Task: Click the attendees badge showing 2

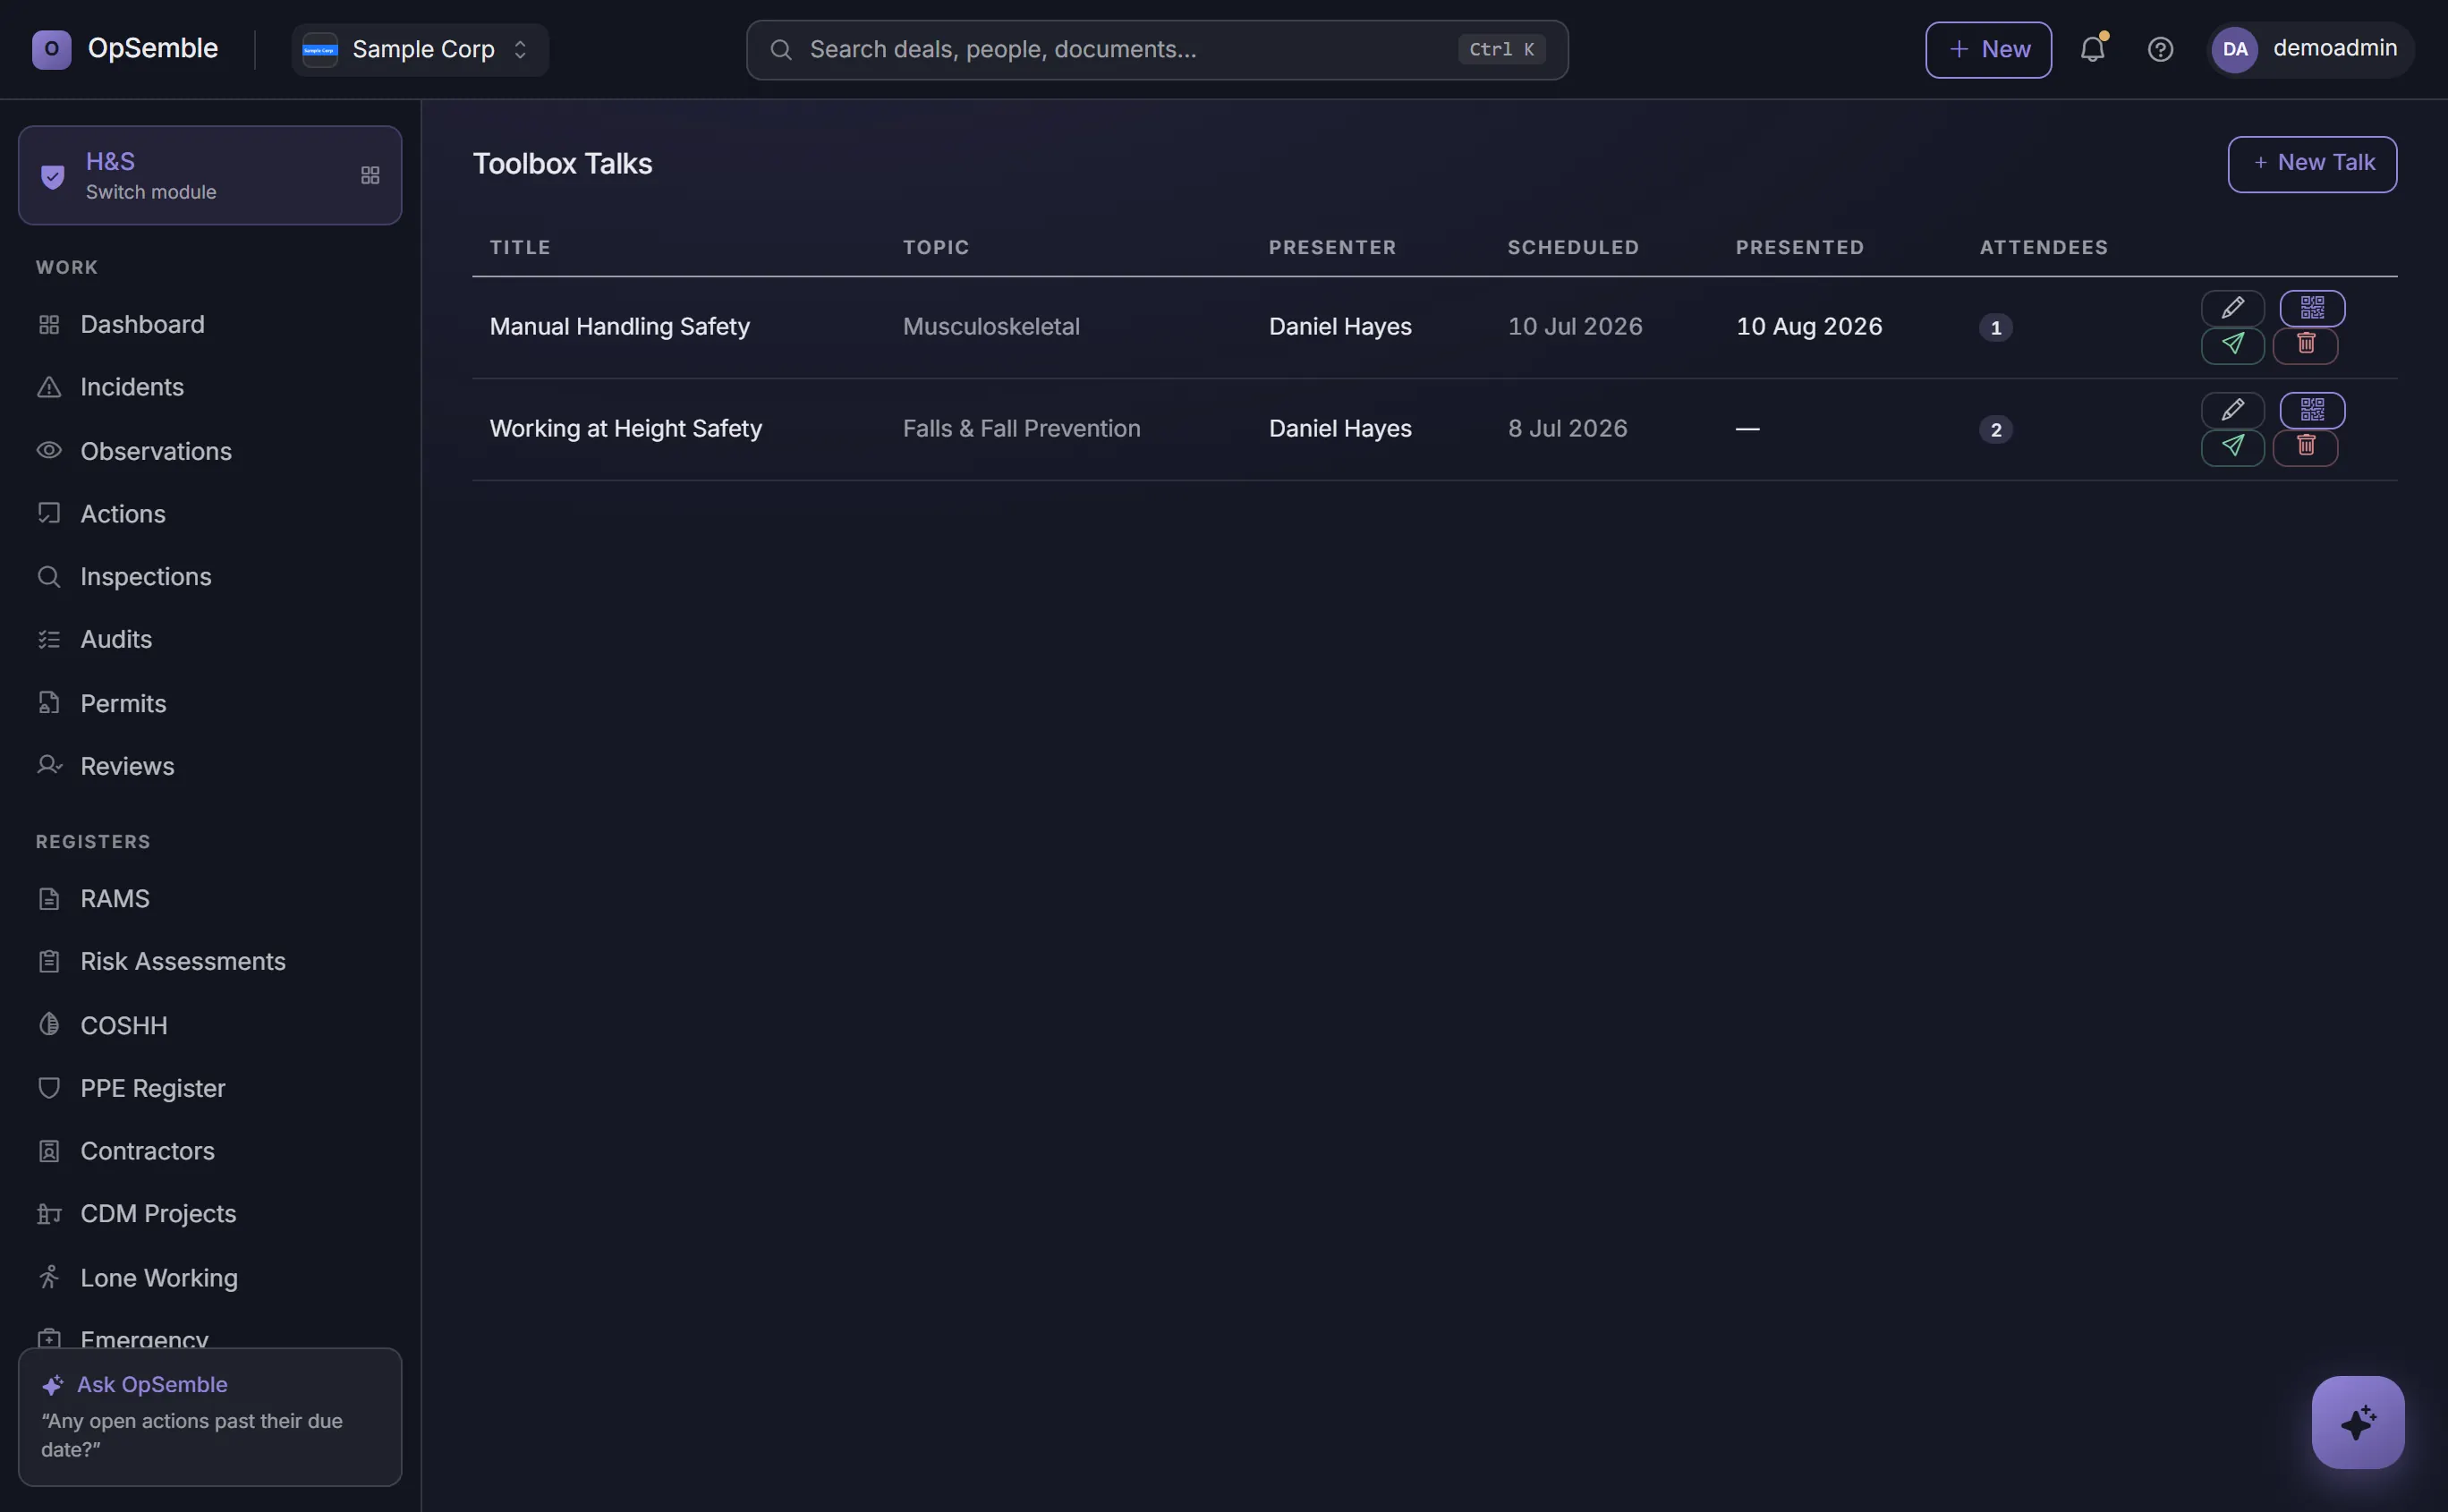Action: pyautogui.click(x=1995, y=429)
